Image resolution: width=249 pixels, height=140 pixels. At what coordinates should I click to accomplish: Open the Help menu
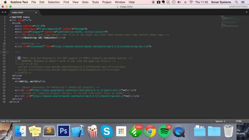tap(132, 2)
